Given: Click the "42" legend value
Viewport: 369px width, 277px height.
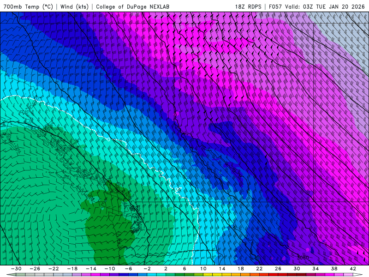Looking at the screenshot, I should pos(353,269).
